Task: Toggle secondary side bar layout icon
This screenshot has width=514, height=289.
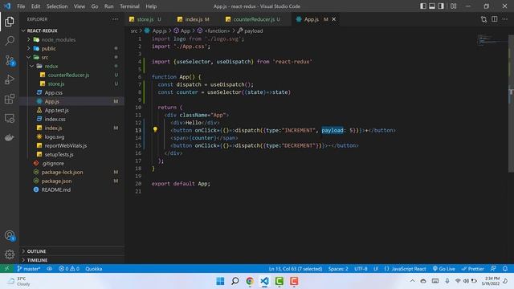Action: pyautogui.click(x=441, y=6)
